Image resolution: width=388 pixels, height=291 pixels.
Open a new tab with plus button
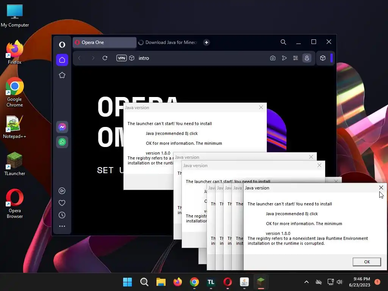click(207, 42)
